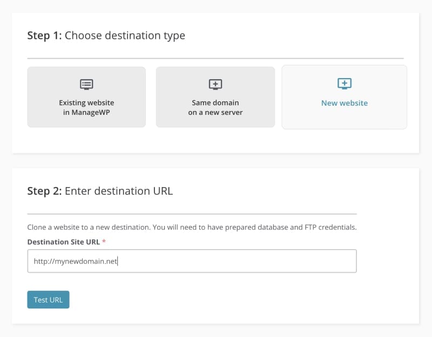This screenshot has height=337, width=432.
Task: Click the clone website description sentence
Action: coord(192,227)
